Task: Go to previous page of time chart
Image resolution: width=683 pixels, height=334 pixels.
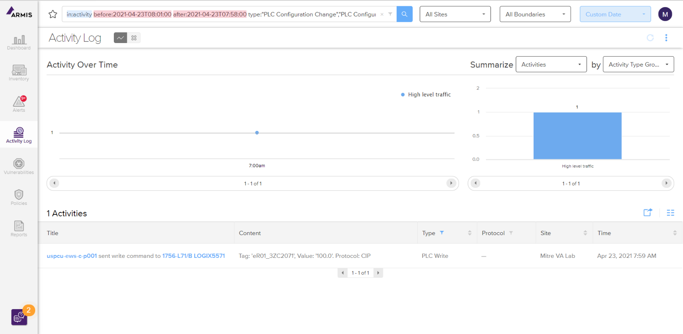Action: (x=55, y=183)
